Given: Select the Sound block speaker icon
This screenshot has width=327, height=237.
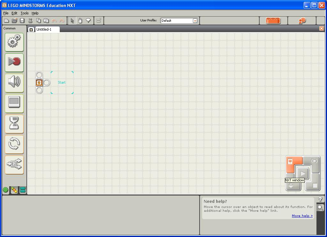Looking at the screenshot, I should coord(14,83).
